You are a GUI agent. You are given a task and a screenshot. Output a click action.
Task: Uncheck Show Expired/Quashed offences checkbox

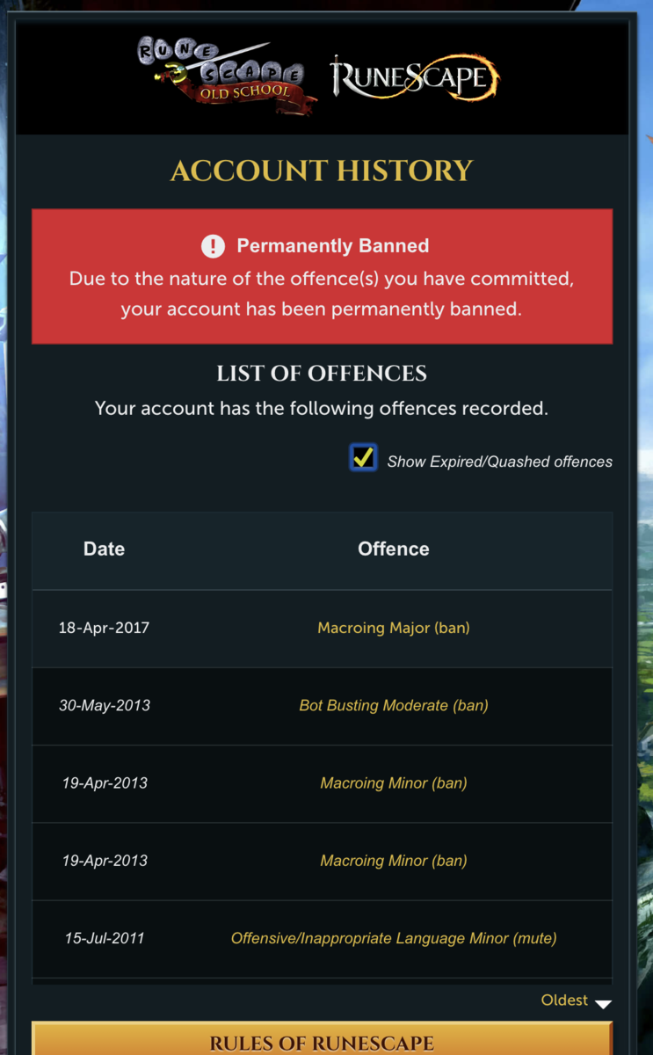click(x=363, y=458)
